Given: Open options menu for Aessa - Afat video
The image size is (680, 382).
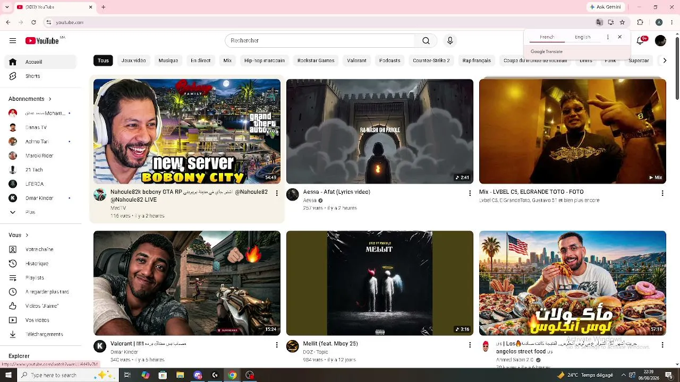Looking at the screenshot, I should (x=470, y=193).
